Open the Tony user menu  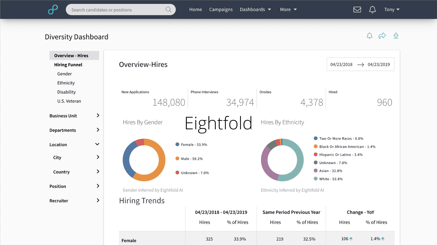click(392, 10)
